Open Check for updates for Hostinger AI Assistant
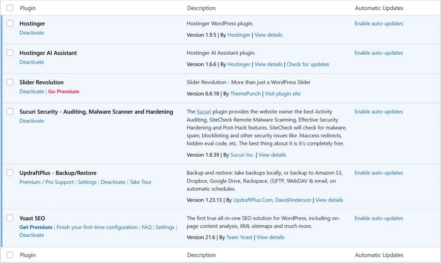Screen dimensions: 441x263 tap(307, 64)
